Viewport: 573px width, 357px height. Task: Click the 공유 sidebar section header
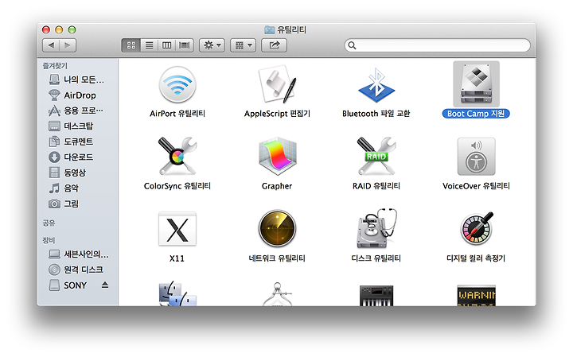coord(49,223)
